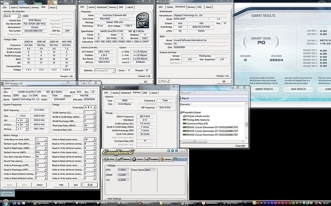Viewport: 331px width, 206px height.
Task: Open the Strumenti menu in EVEREST
Action: pos(186,93)
